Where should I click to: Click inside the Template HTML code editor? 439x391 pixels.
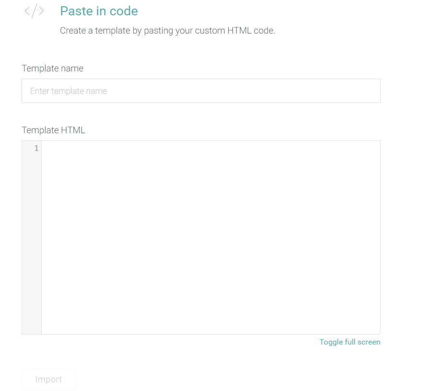tap(211, 237)
